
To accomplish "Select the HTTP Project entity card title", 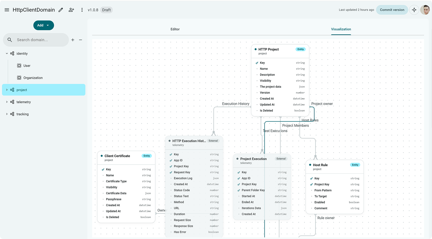I will click(x=268, y=49).
